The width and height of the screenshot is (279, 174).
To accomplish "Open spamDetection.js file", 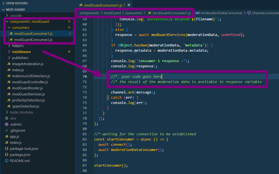I will click(25, 106).
